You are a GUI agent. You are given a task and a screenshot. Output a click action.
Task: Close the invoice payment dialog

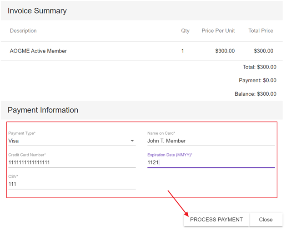point(266,220)
